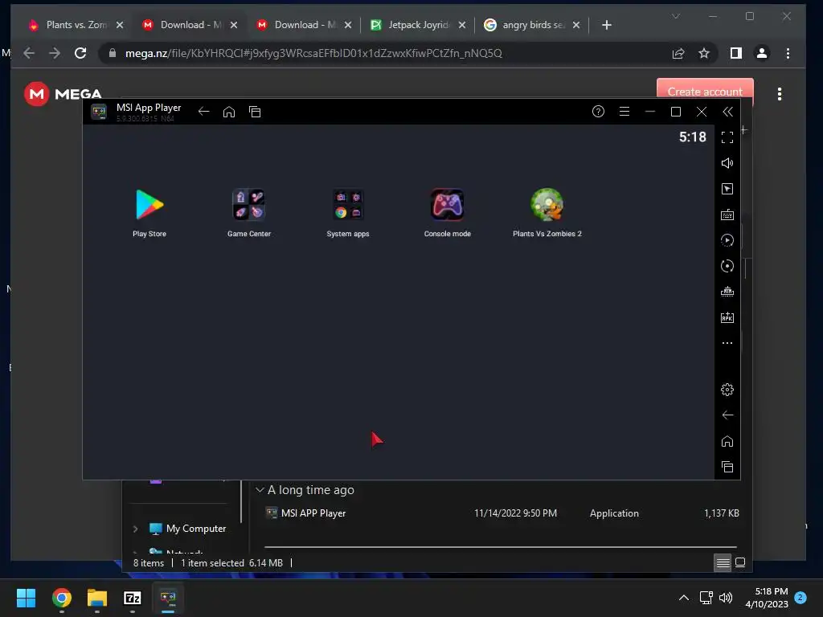Click Create account on MEGA
The image size is (823, 617).
coord(705,90)
